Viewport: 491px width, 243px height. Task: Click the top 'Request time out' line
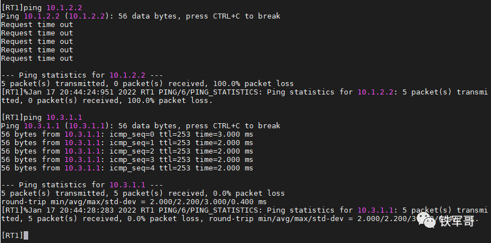[x=37, y=24]
